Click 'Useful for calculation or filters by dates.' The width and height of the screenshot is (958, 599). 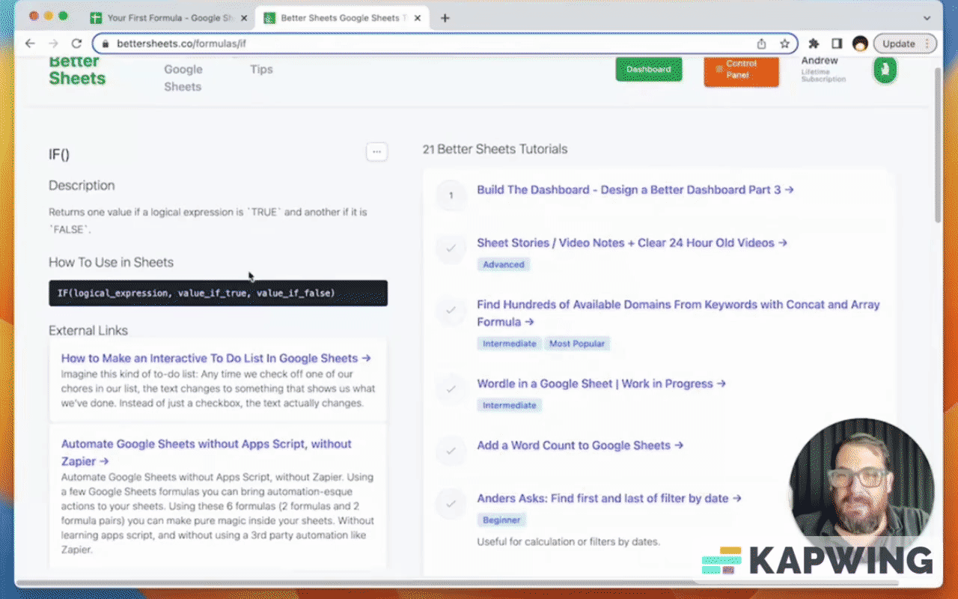click(x=568, y=541)
